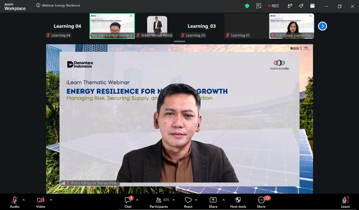Select Puti Puspa Juwita's video thumbnail

292,26
